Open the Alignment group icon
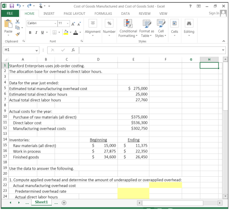The width and height of the screenshot is (230, 210). (x=93, y=23)
